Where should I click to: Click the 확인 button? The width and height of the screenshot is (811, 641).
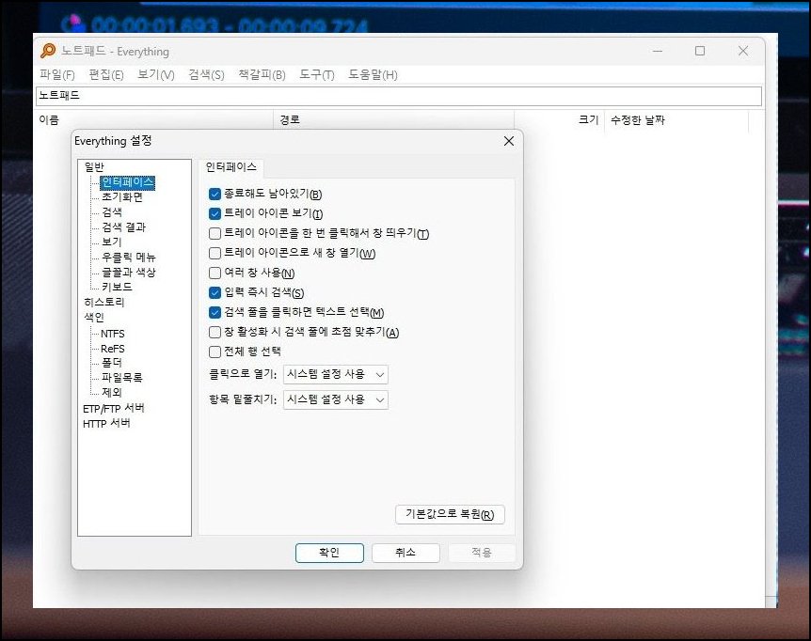point(329,553)
